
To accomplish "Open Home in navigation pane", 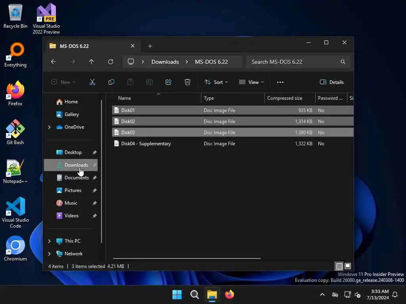I will (x=71, y=102).
